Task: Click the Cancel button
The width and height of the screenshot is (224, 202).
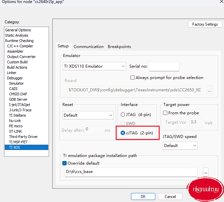Action: (x=170, y=197)
